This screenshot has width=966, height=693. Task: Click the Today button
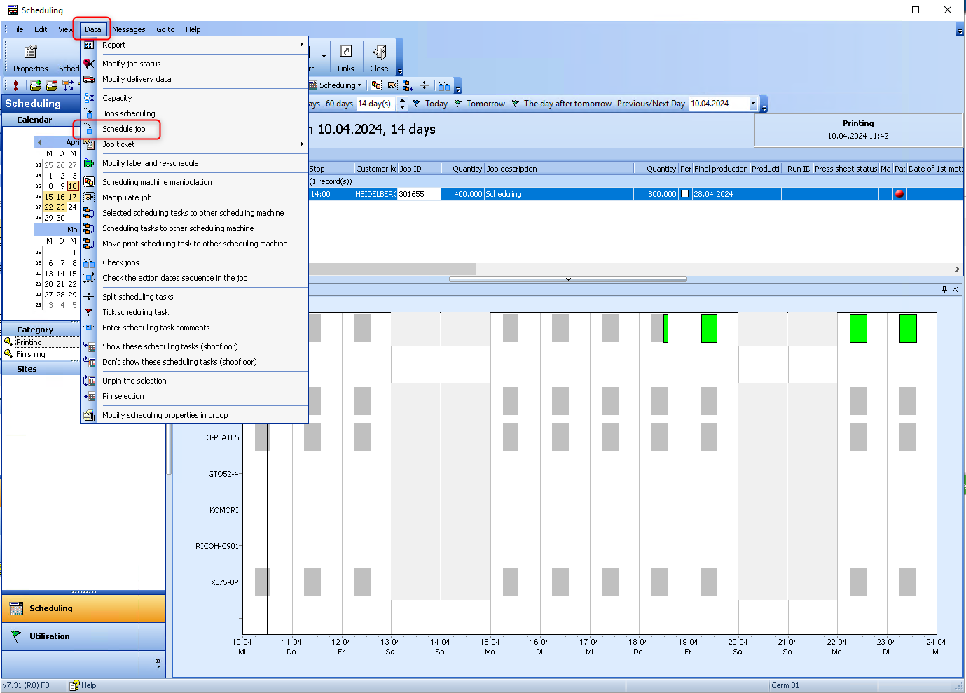point(430,104)
